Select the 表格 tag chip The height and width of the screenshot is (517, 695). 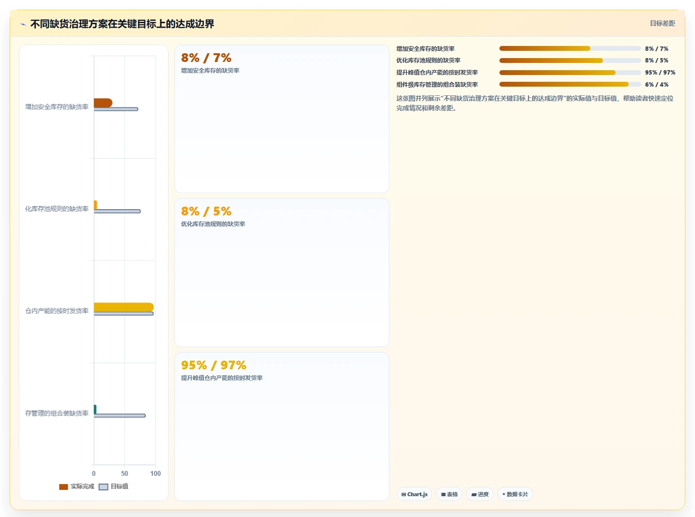point(449,494)
